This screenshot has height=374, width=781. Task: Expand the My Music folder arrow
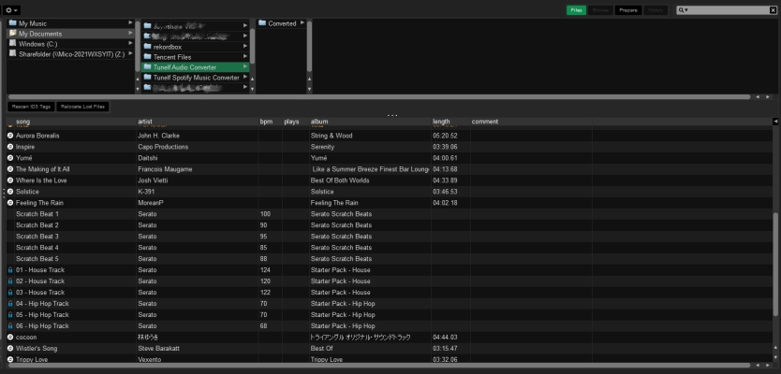(130, 22)
